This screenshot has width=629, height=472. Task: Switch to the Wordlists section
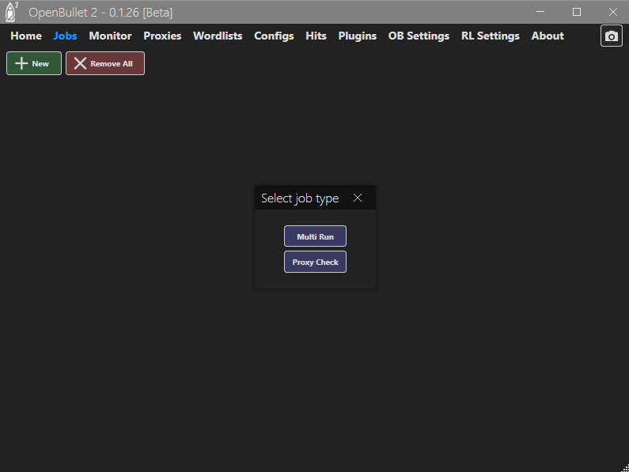click(x=218, y=36)
